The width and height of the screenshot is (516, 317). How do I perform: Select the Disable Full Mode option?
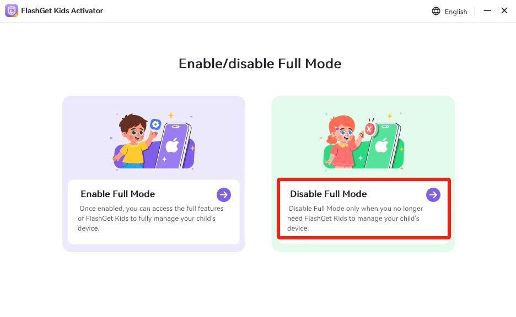point(363,208)
